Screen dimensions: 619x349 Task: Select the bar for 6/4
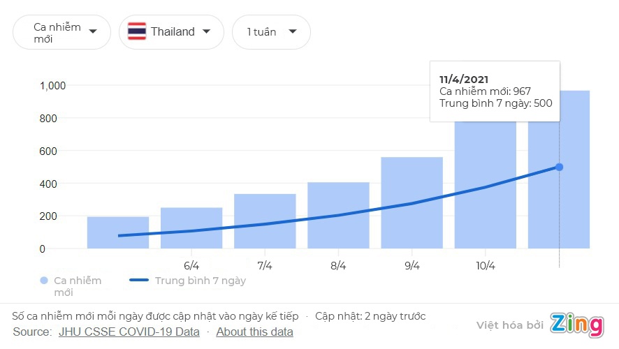point(191,228)
